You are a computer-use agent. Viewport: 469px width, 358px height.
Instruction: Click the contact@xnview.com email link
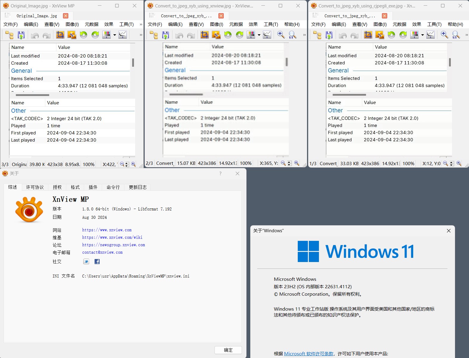(102, 252)
